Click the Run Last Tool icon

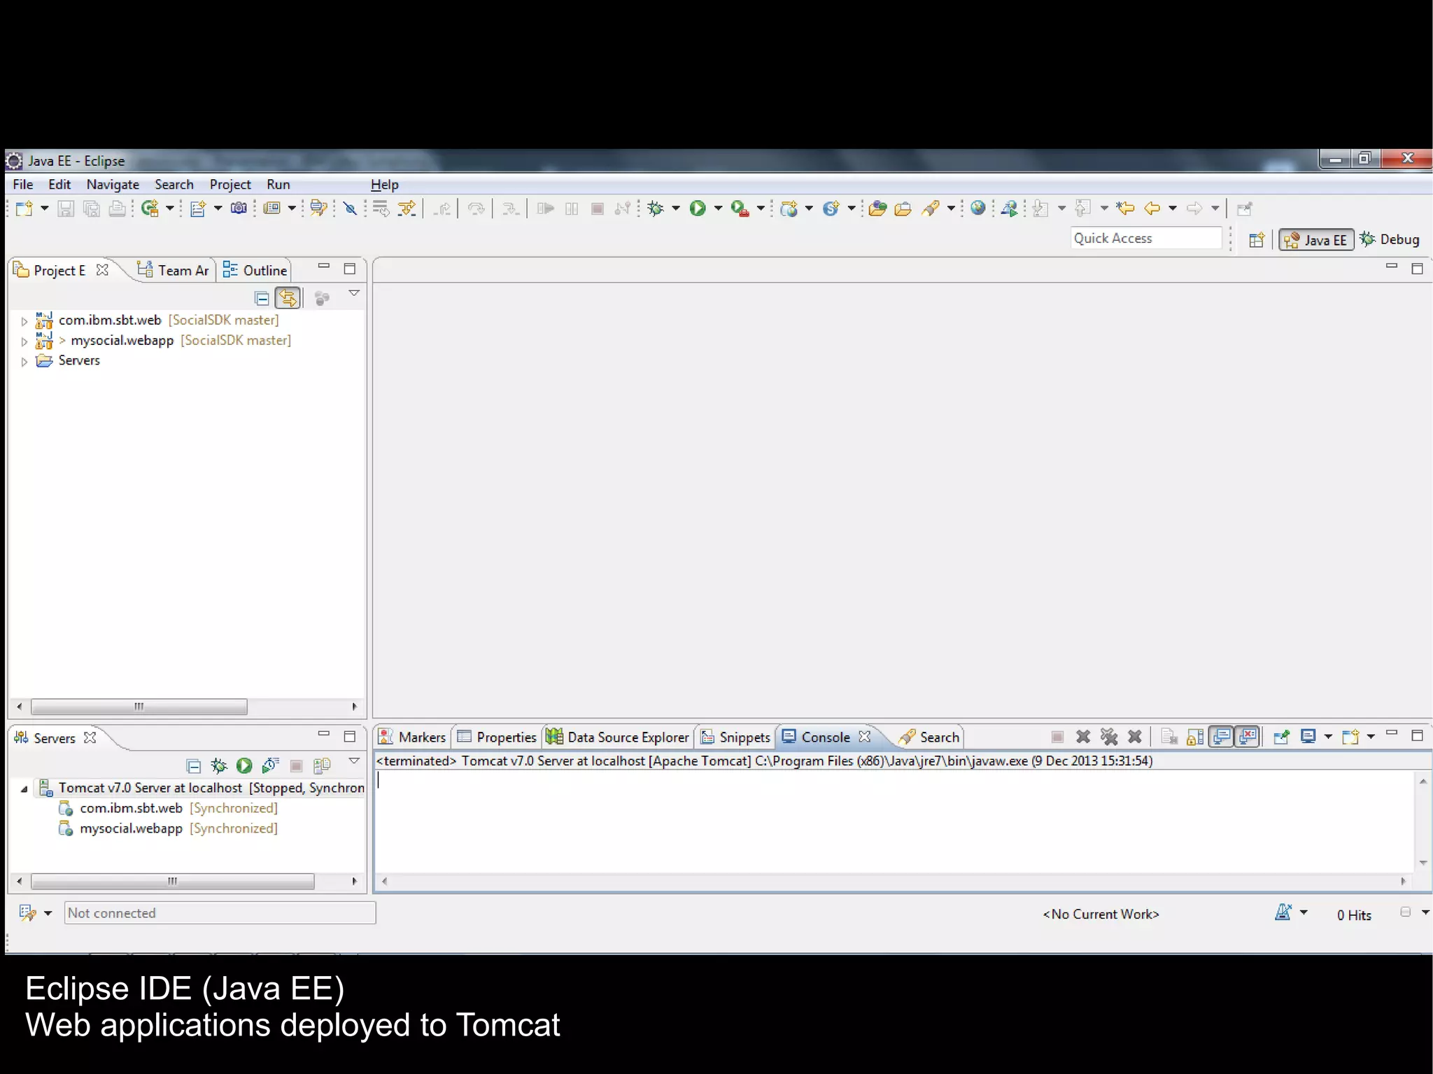tap(740, 209)
